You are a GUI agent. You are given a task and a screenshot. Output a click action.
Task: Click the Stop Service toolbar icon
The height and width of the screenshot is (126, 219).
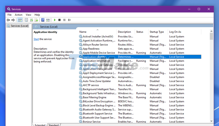click(59, 20)
